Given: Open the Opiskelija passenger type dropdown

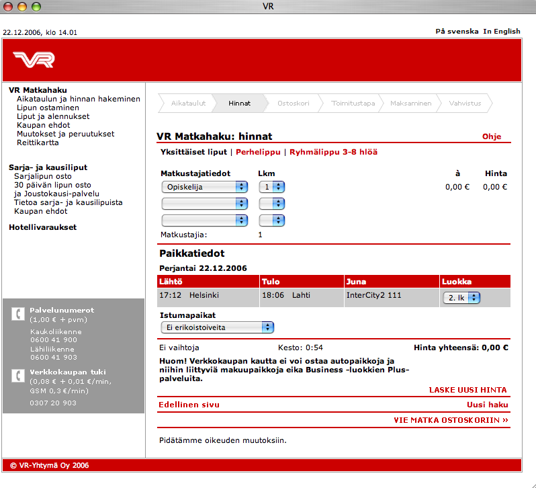Looking at the screenshot, I should point(204,187).
